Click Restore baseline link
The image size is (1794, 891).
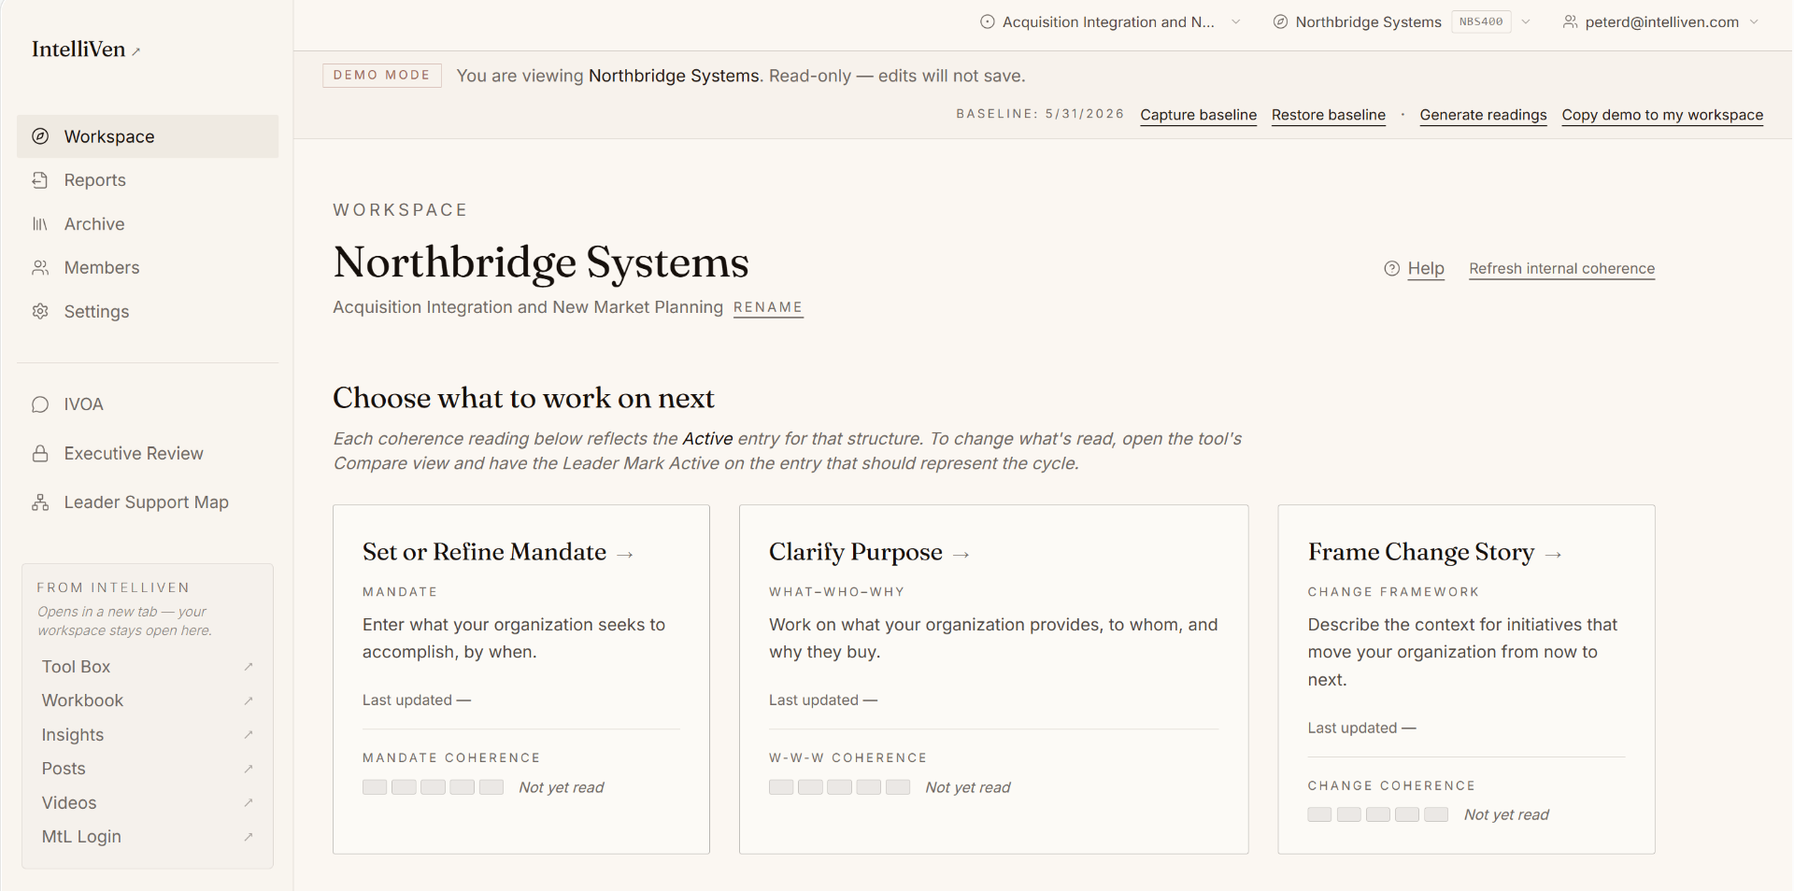click(x=1328, y=115)
